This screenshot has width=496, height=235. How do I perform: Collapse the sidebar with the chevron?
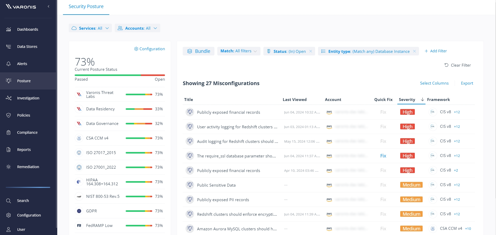tap(48, 7)
